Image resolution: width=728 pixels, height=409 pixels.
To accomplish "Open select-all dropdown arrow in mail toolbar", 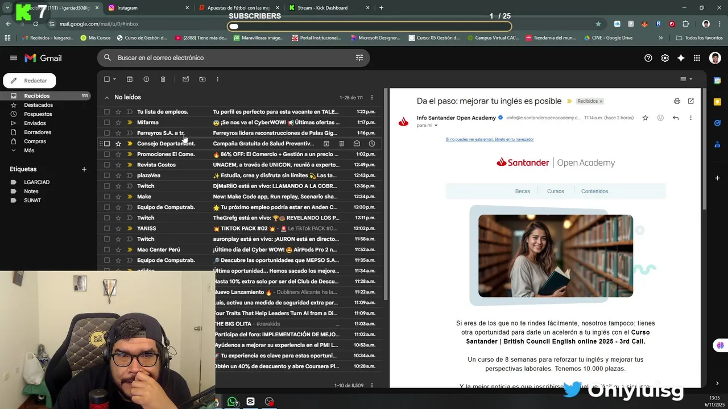I will point(114,79).
